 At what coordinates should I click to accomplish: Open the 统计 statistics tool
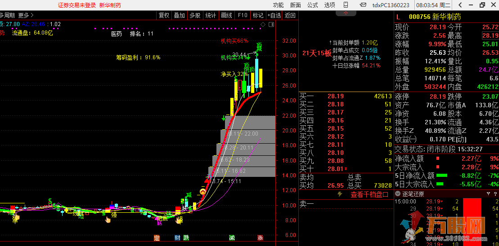point(211,15)
